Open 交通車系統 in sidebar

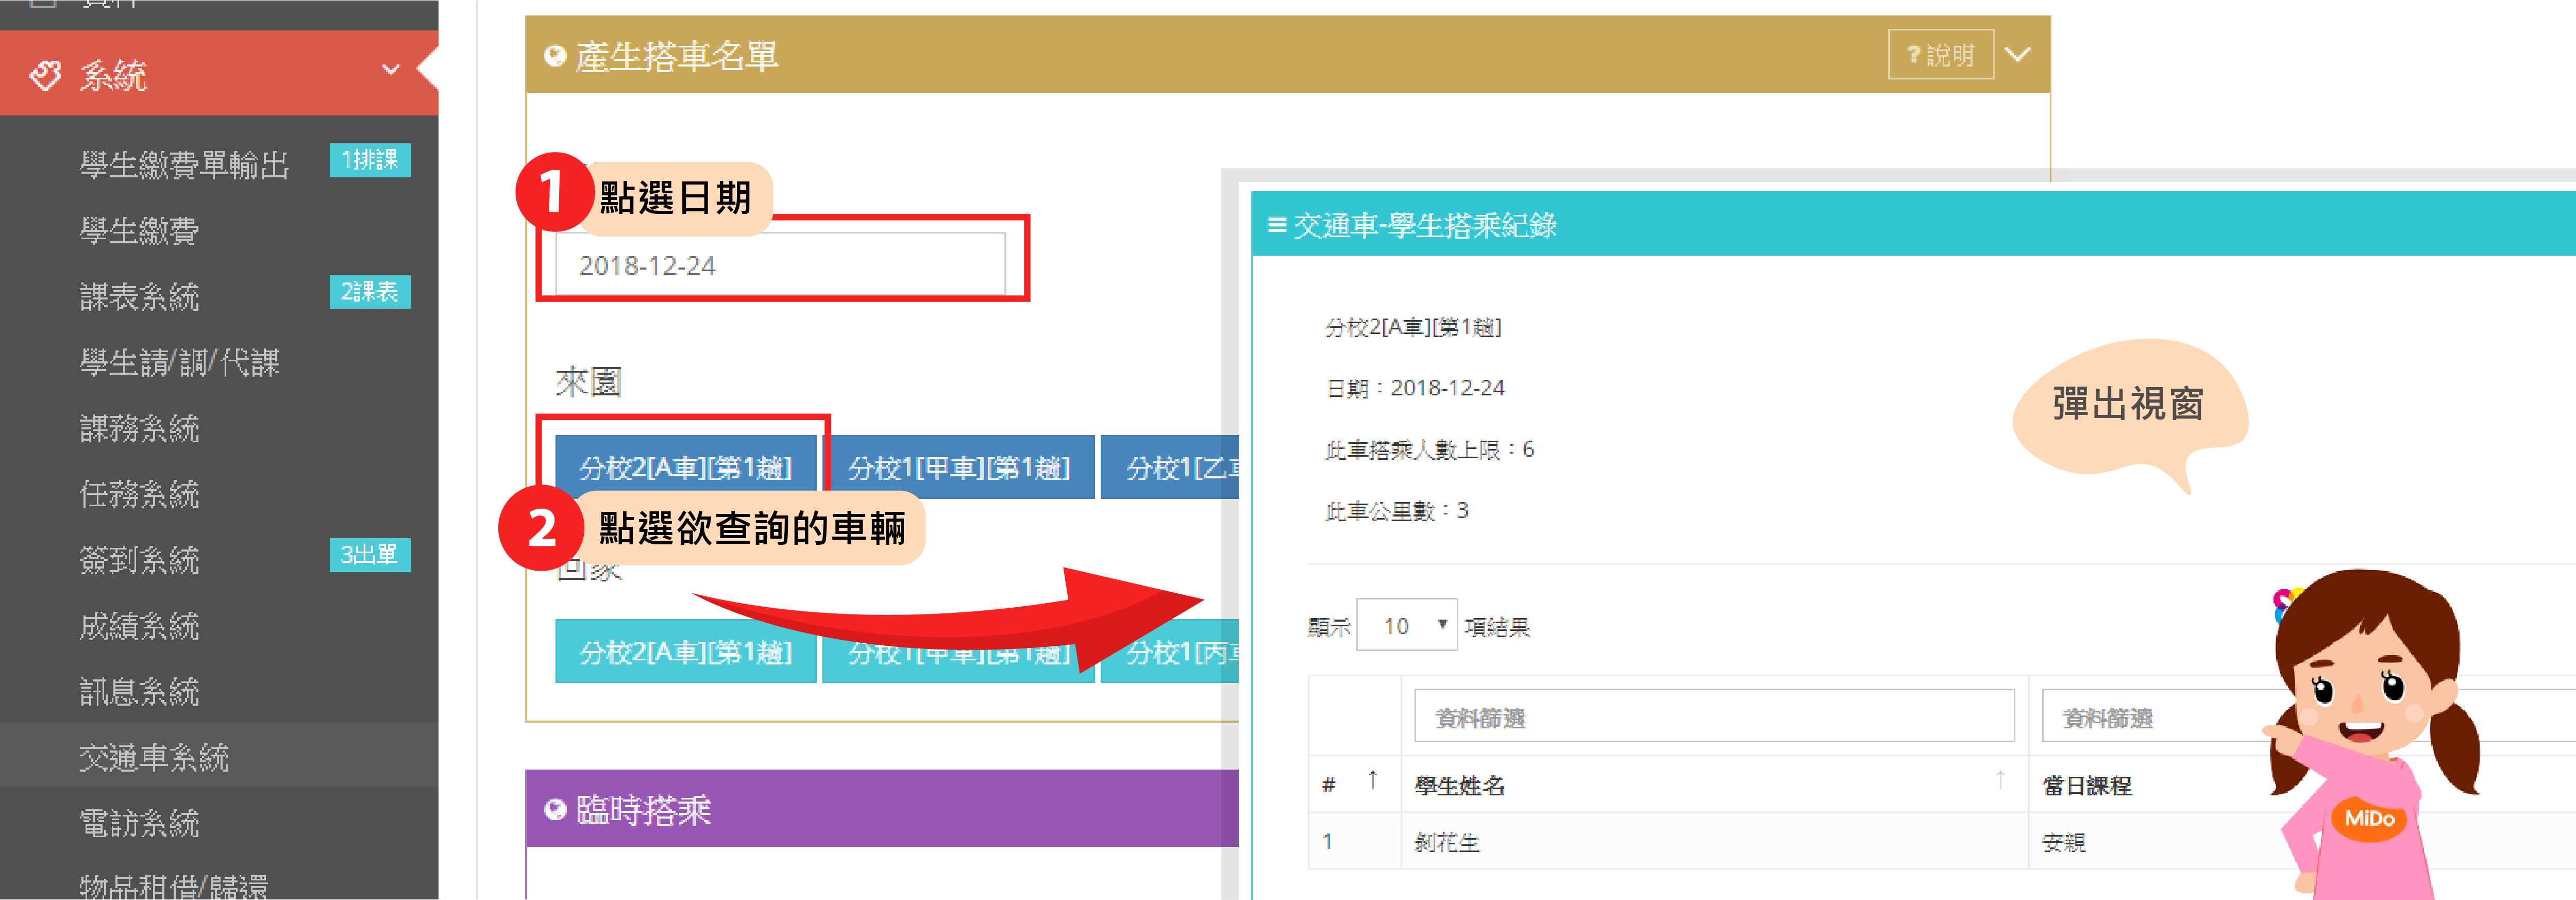(155, 757)
